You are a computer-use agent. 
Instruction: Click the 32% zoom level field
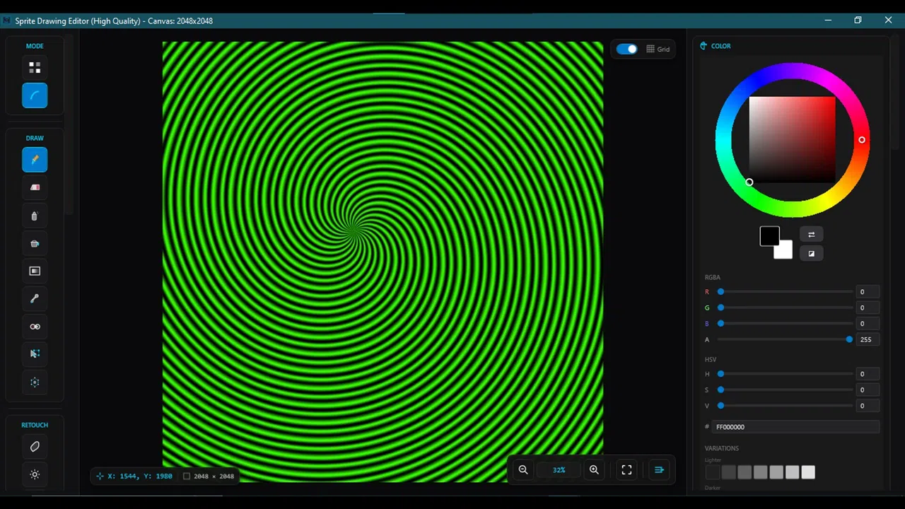coord(559,469)
